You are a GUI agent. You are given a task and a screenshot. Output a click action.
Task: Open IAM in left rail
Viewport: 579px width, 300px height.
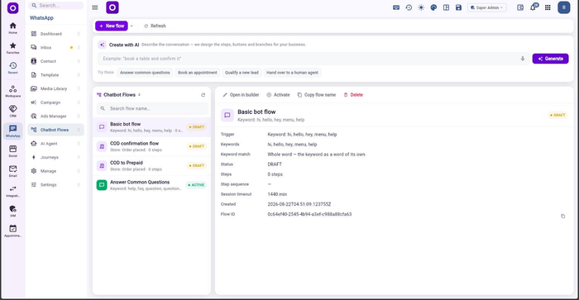[12, 211]
